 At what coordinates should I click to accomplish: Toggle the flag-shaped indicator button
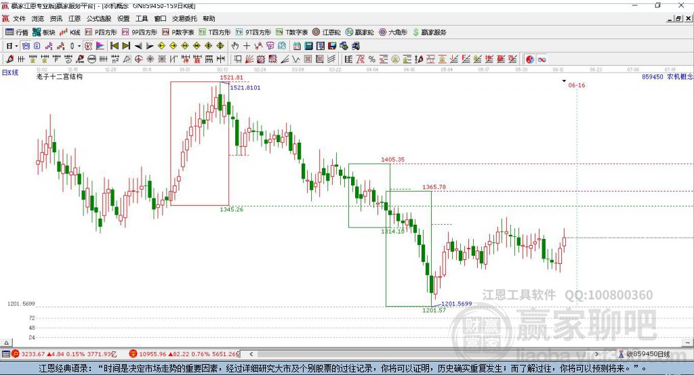coord(100,46)
